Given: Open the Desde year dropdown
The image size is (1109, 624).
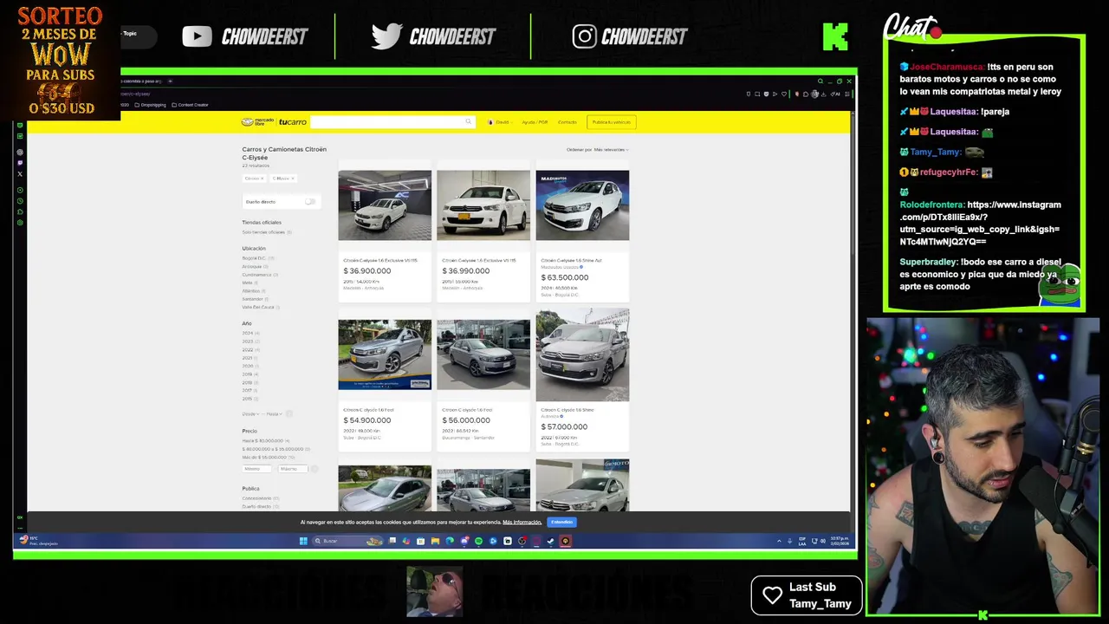Looking at the screenshot, I should (x=250, y=413).
